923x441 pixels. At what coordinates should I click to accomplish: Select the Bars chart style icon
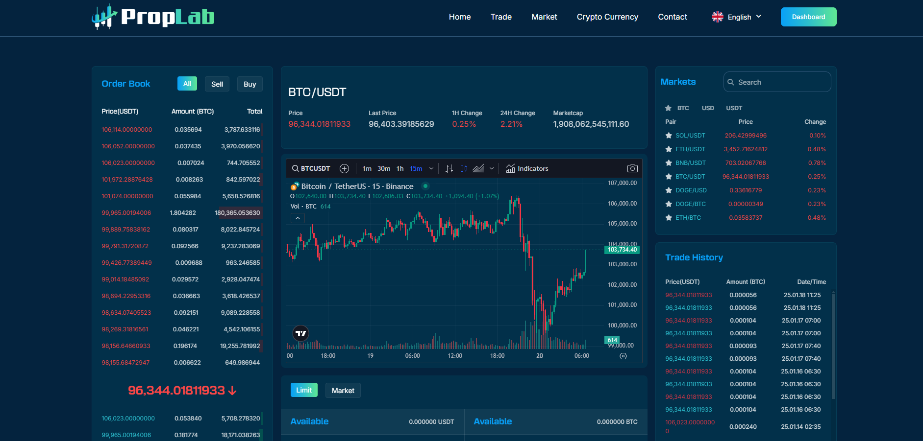point(449,168)
